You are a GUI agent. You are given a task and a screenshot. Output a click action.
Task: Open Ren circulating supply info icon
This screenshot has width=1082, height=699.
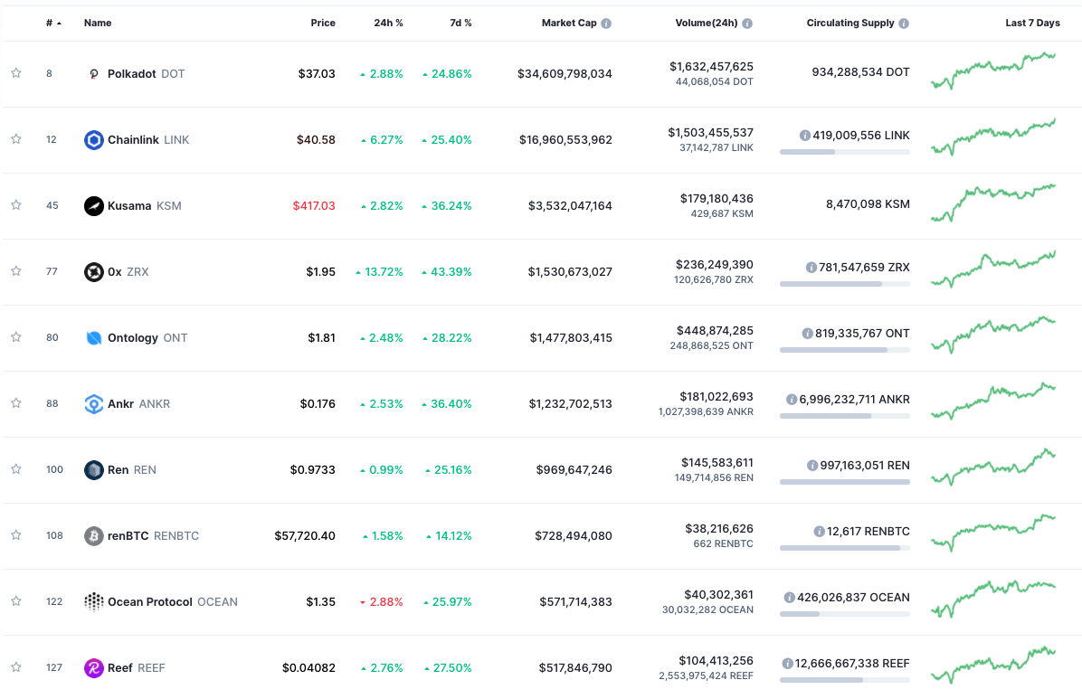[x=812, y=466]
